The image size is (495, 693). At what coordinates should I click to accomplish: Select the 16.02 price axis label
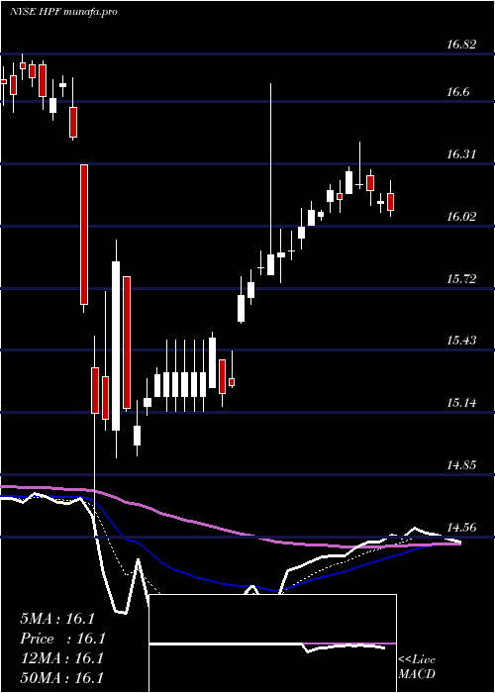[461, 217]
